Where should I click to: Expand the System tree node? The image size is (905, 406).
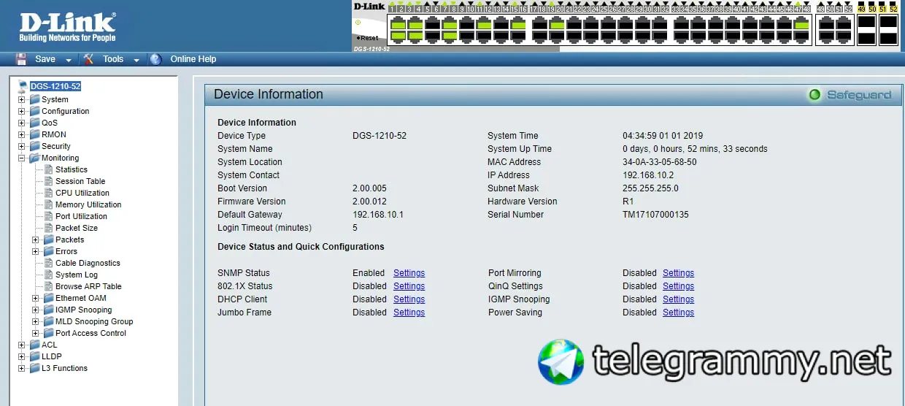22,99
